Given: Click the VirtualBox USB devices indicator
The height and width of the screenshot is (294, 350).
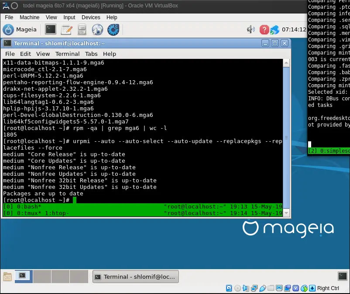Looking at the screenshot, I should (263, 288).
